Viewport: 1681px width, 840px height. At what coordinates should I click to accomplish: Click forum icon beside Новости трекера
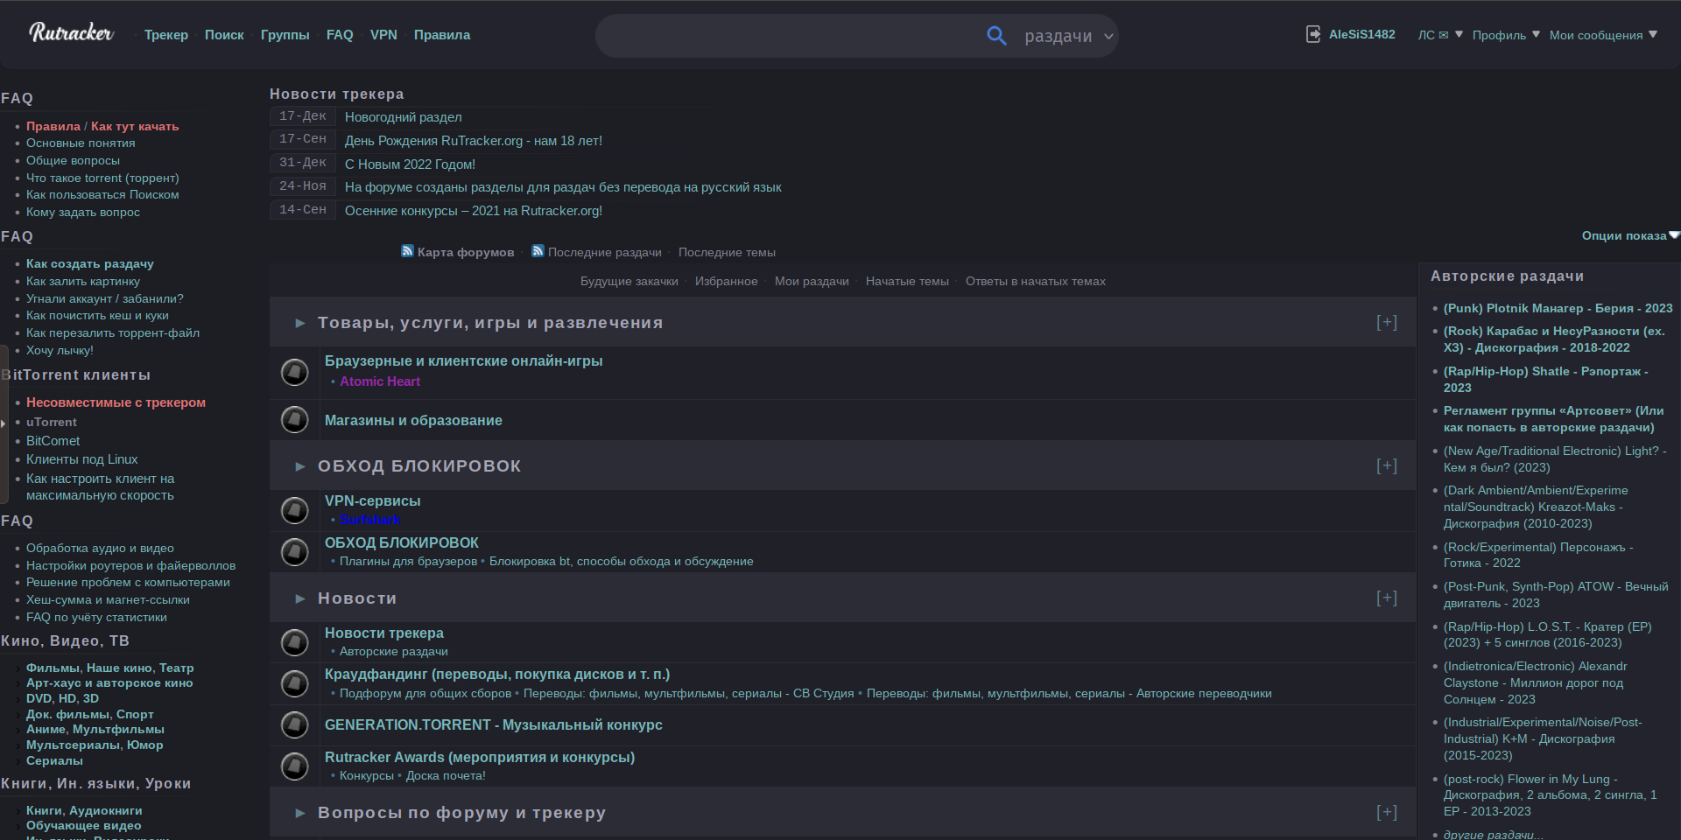click(x=294, y=642)
